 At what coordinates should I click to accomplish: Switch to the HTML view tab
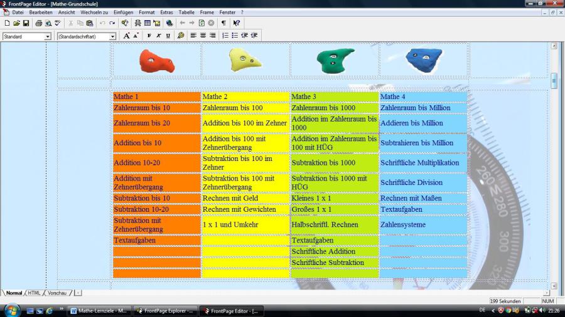34,293
